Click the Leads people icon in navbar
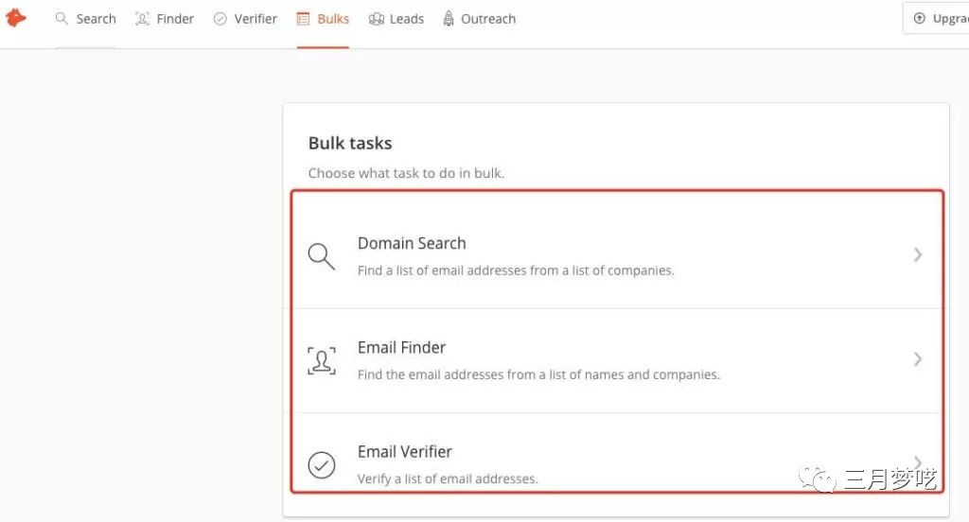This screenshot has height=522, width=969. point(377,19)
